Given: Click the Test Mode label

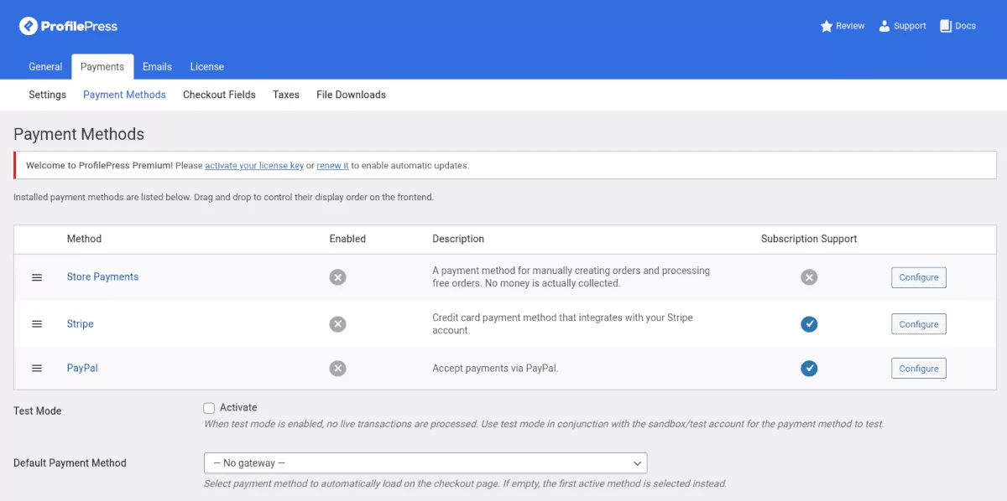Looking at the screenshot, I should click(x=38, y=411).
